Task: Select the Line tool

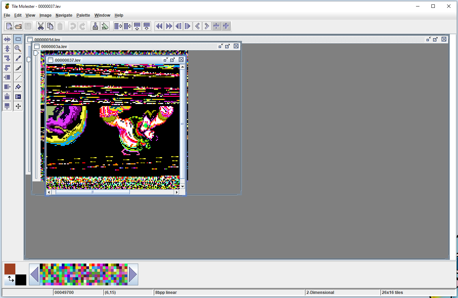Action: pyautogui.click(x=18, y=77)
